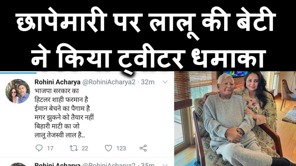Open Rohini Acharya name on second tweet
Viewport: 296px width, 166px height.
[x=57, y=164]
